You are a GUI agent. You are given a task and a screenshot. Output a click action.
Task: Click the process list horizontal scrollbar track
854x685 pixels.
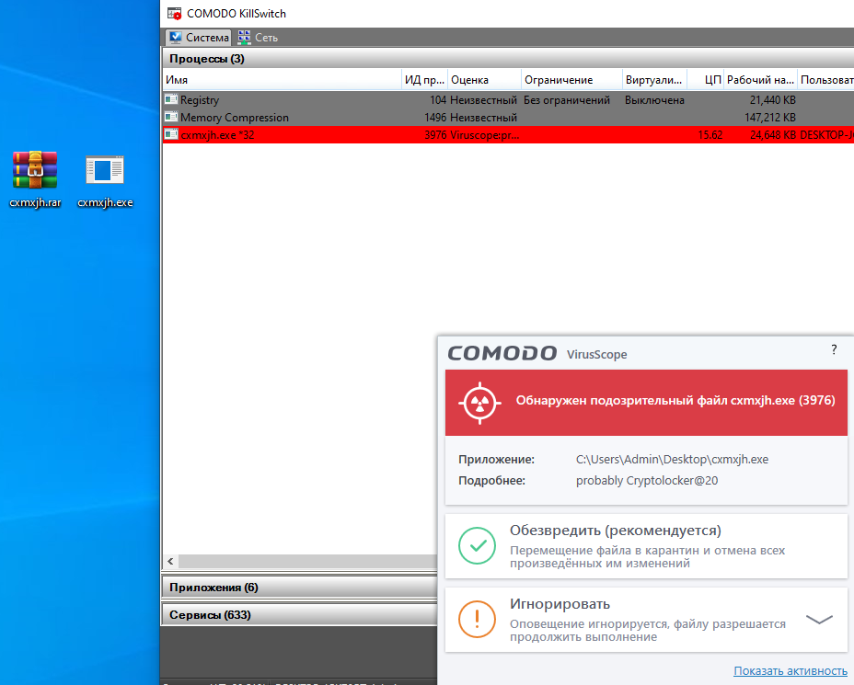(307, 561)
